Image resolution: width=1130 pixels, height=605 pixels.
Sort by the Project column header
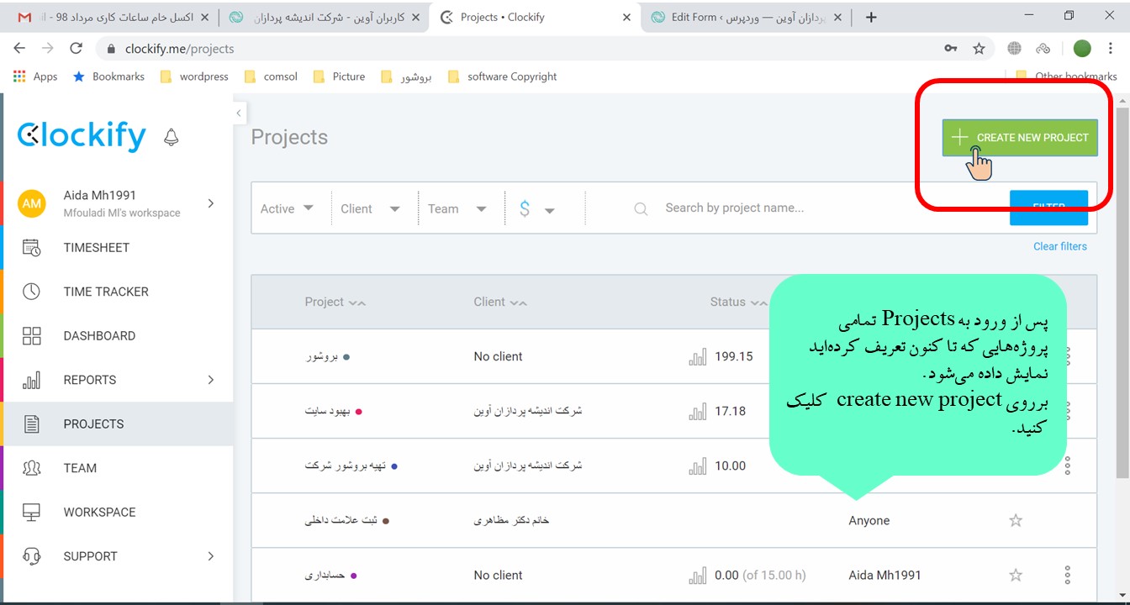(335, 302)
